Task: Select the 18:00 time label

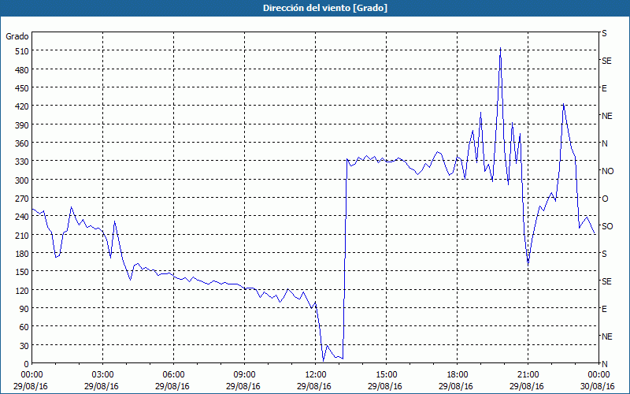Action: click(x=458, y=375)
